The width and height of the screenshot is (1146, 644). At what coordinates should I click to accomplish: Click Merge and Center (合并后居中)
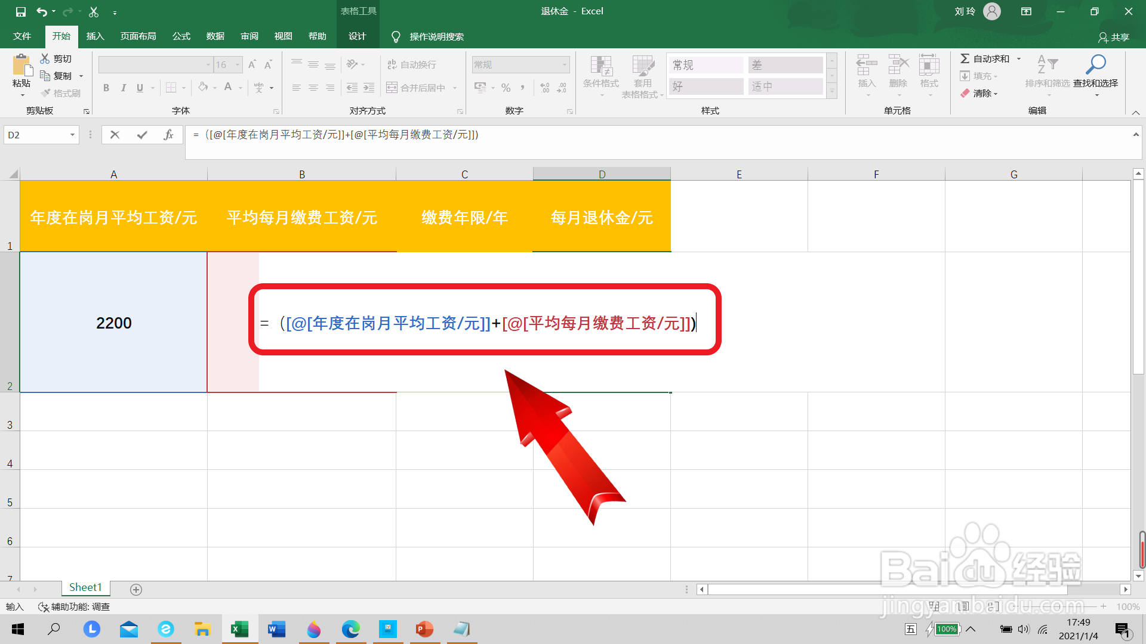point(416,88)
